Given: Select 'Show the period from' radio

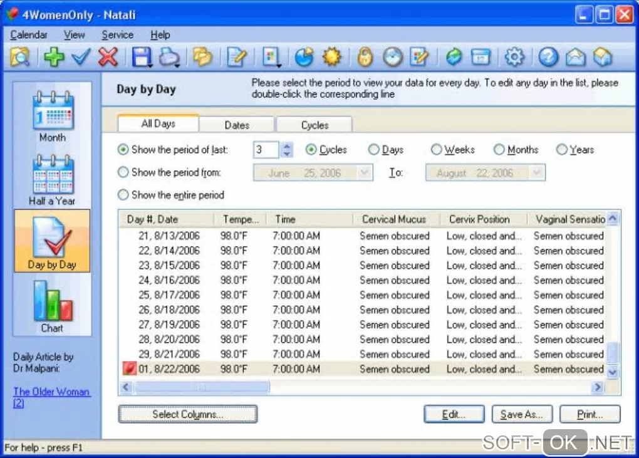Looking at the screenshot, I should pyautogui.click(x=123, y=172).
